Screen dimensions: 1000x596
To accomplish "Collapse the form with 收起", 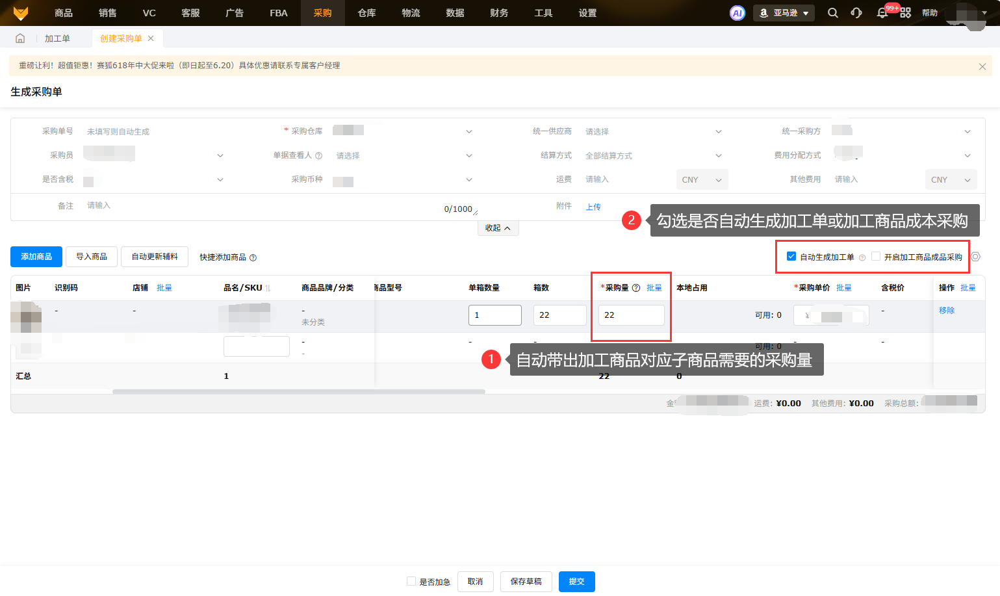I will pos(498,228).
